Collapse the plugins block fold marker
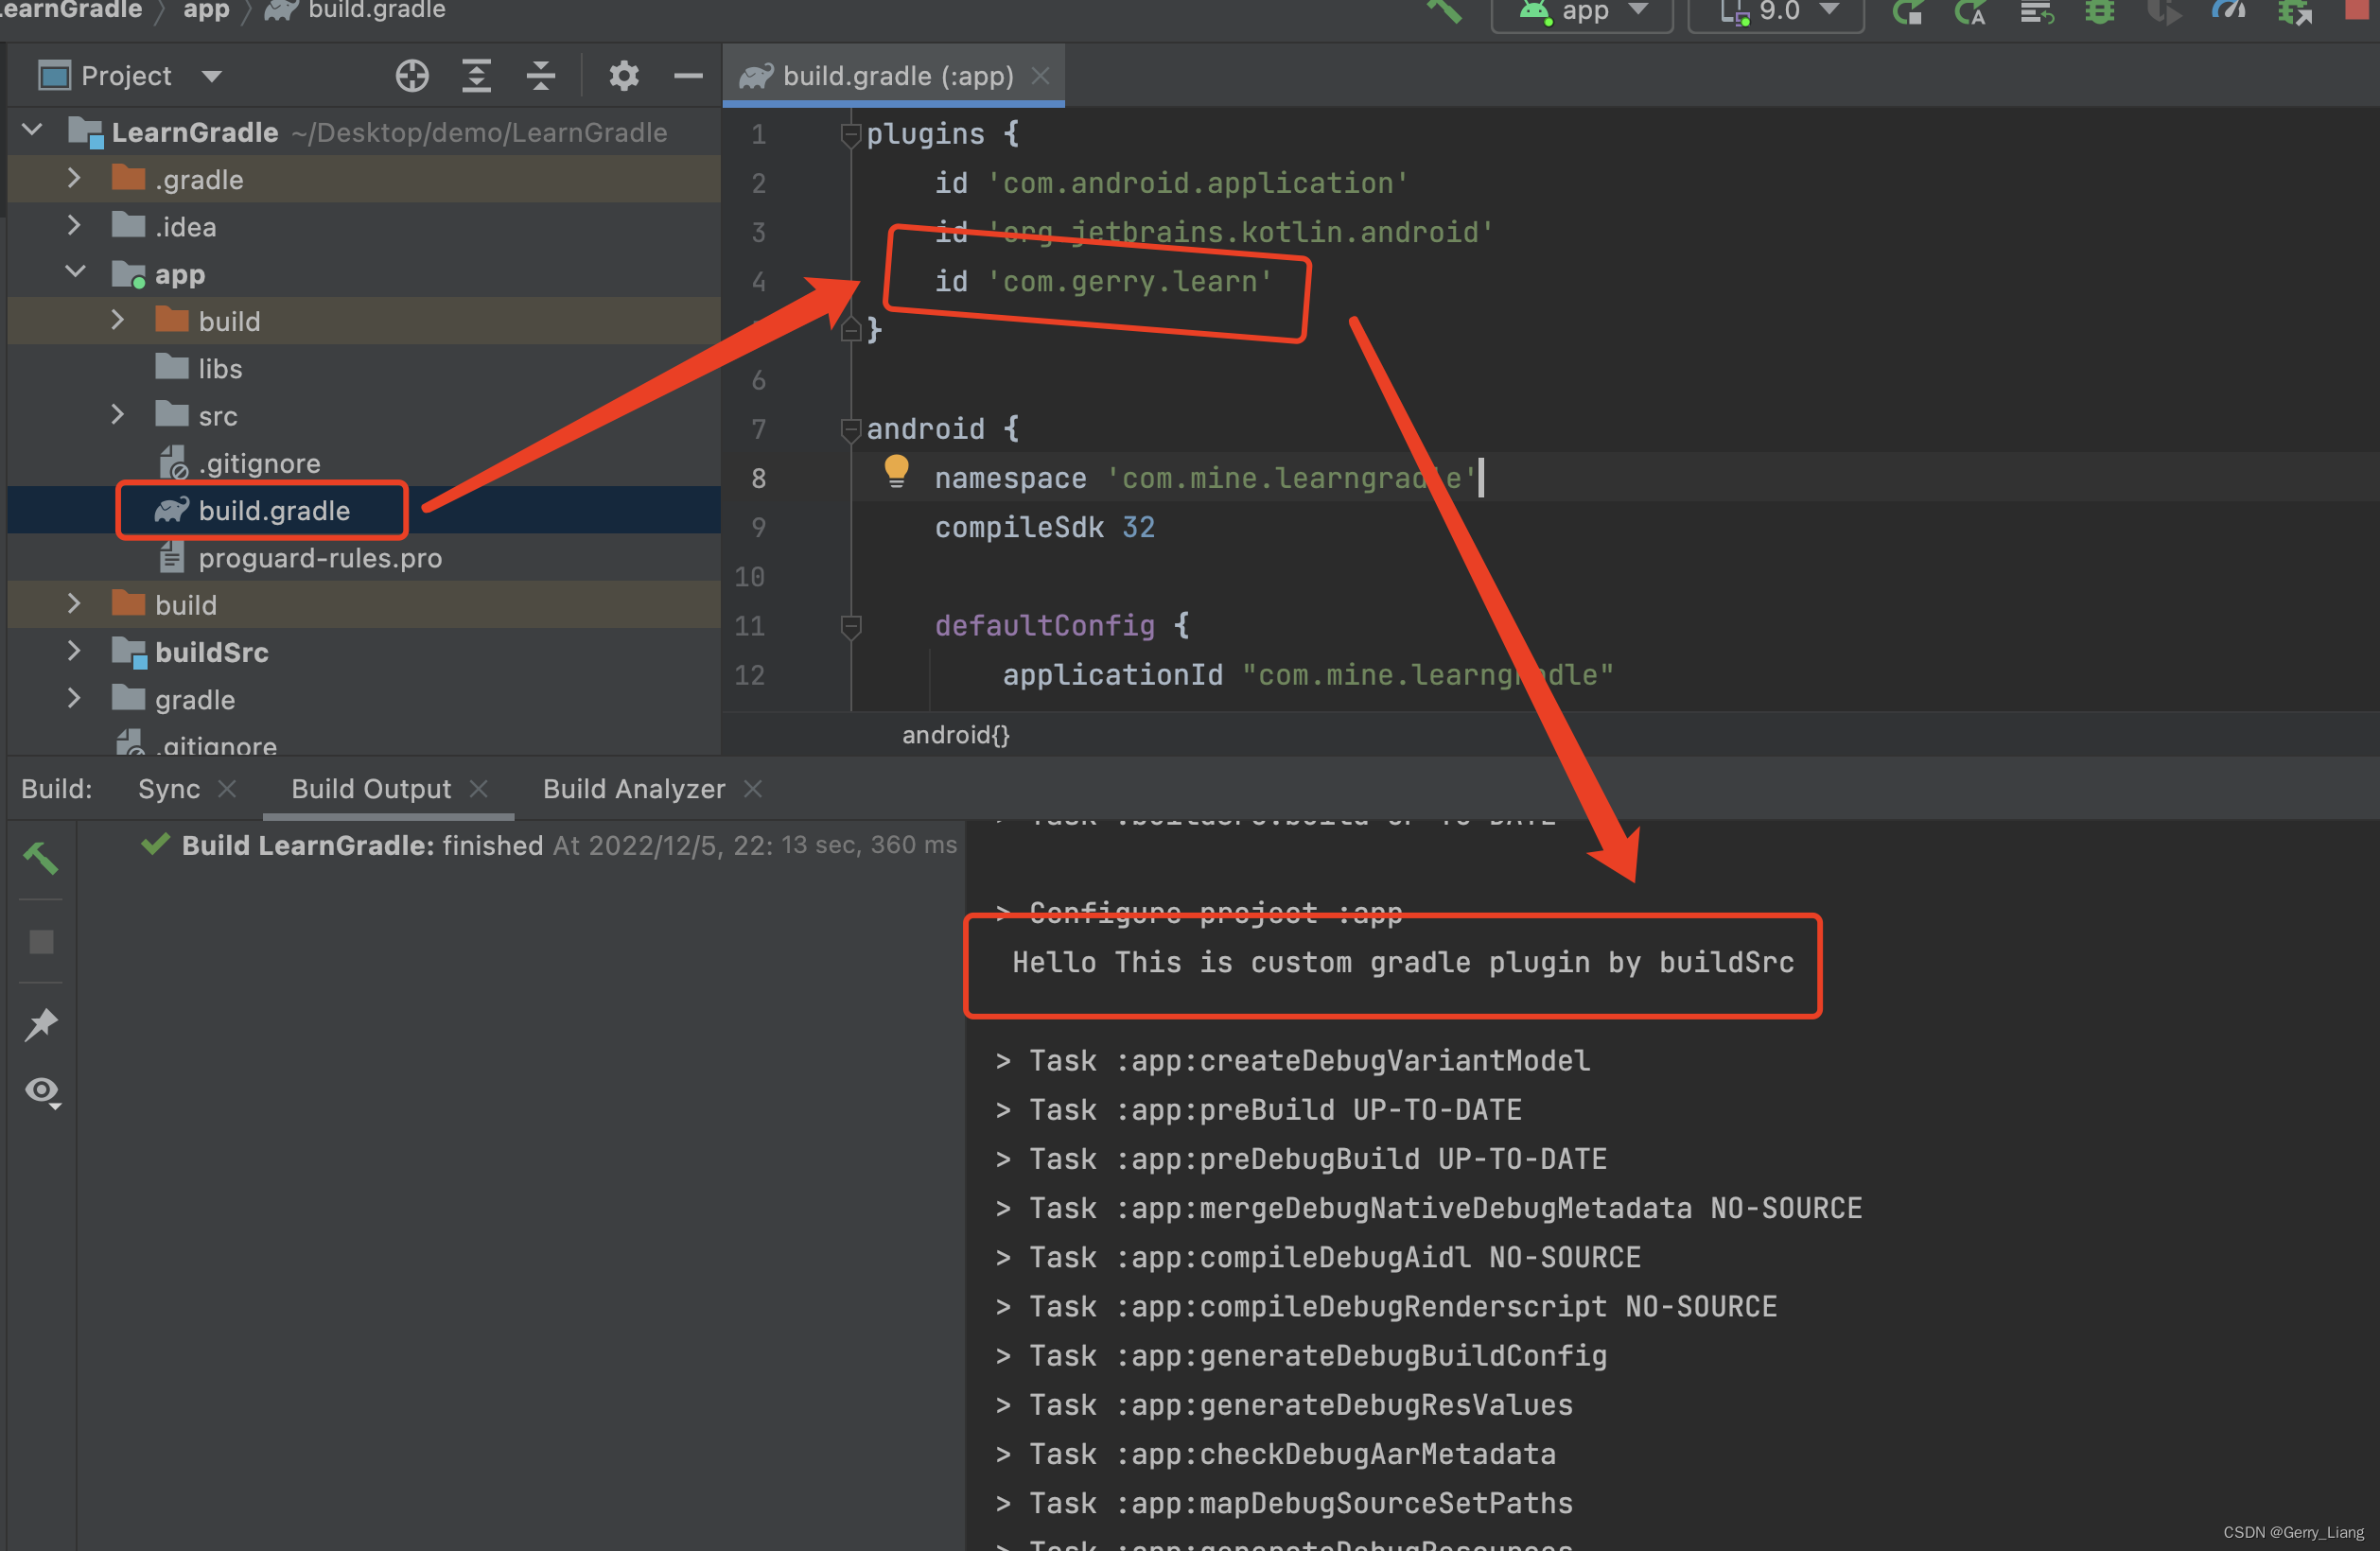This screenshot has width=2380, height=1551. (851, 134)
